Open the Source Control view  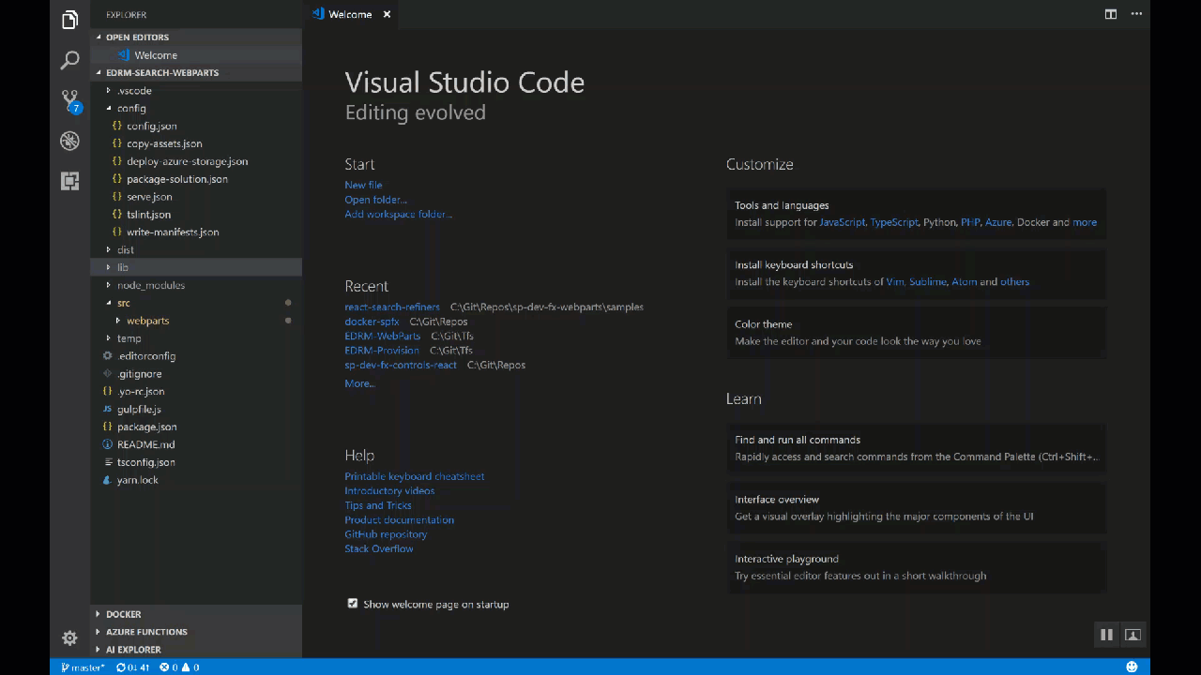point(69,99)
